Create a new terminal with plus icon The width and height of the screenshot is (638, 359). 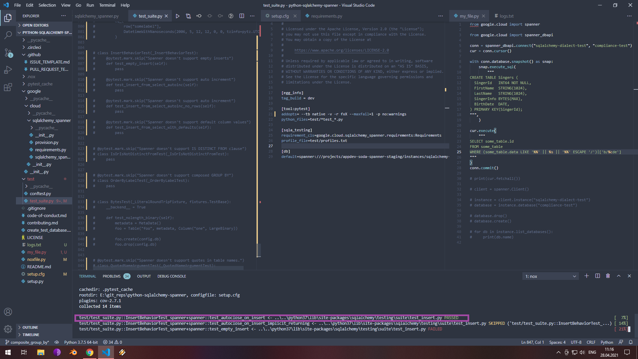[586, 276]
